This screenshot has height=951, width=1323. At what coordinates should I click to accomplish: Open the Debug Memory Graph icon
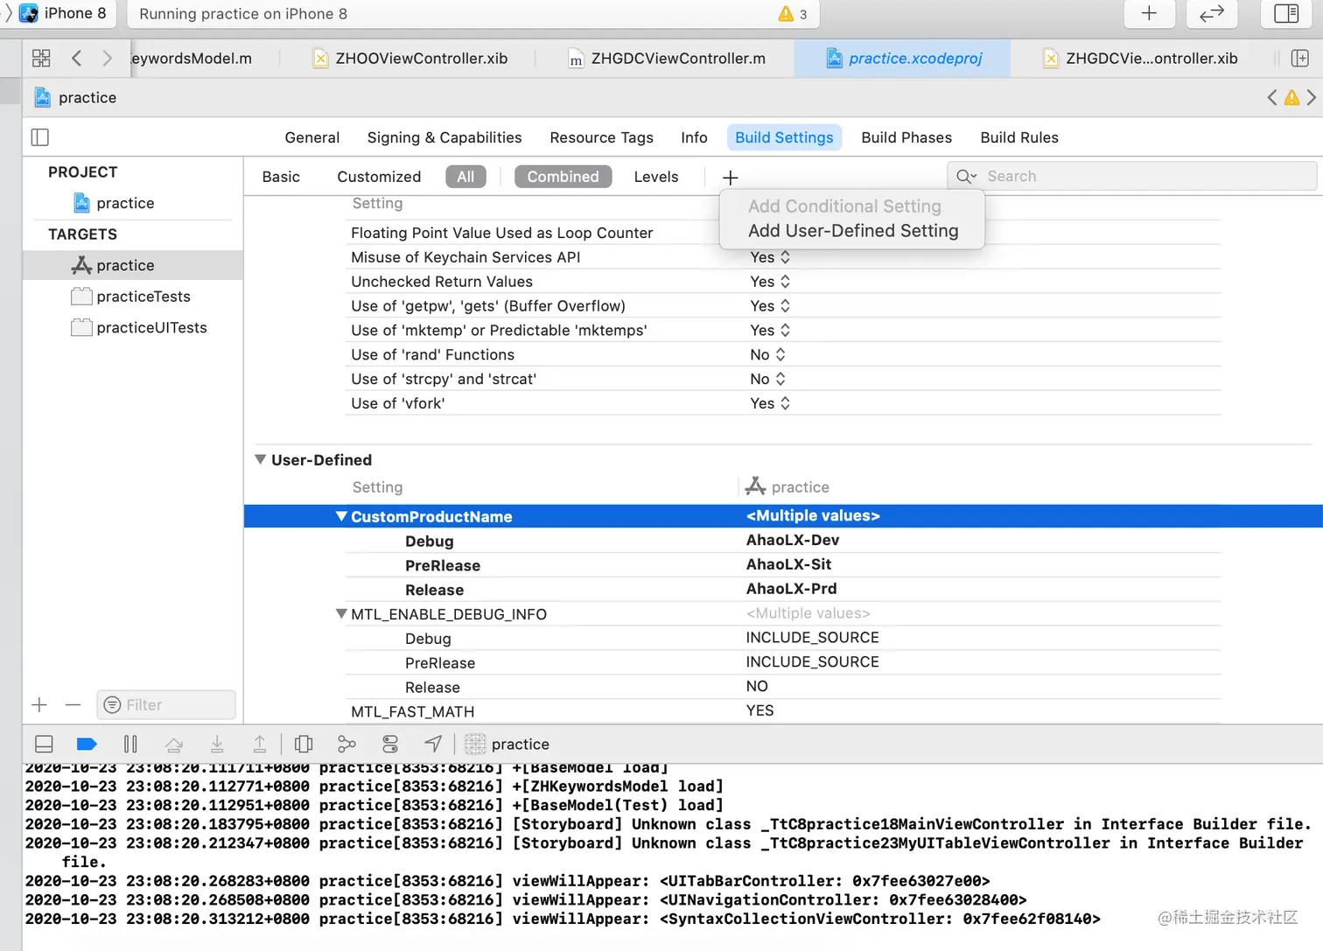(x=346, y=745)
